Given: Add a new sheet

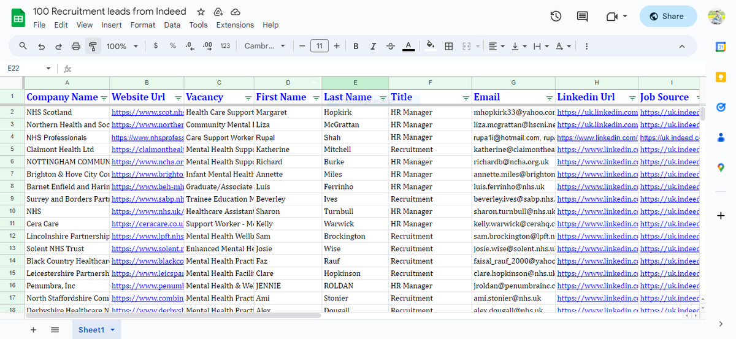Looking at the screenshot, I should coord(33,330).
